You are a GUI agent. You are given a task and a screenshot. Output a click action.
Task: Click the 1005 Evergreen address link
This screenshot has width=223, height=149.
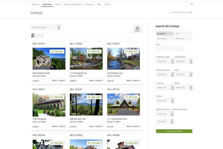pos(39,119)
